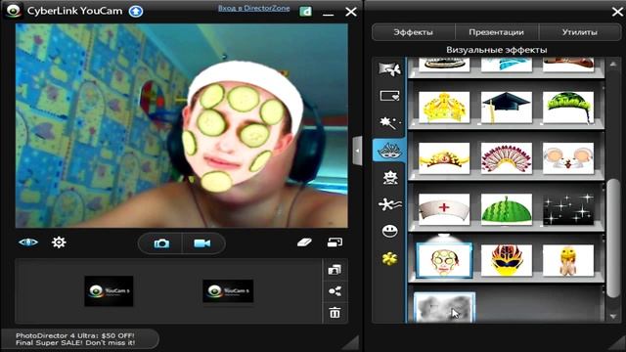Apply the golden crown hat effect

click(444, 107)
